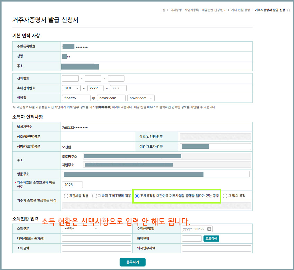Screen dimensions: 294x270
Task: Open the naver.com email domain dropdown
Action: click(140, 98)
